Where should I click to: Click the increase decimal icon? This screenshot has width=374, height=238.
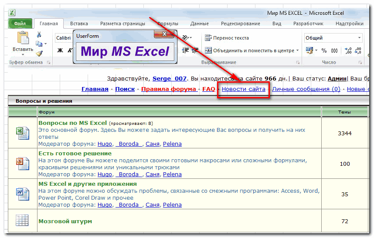pos(348,50)
